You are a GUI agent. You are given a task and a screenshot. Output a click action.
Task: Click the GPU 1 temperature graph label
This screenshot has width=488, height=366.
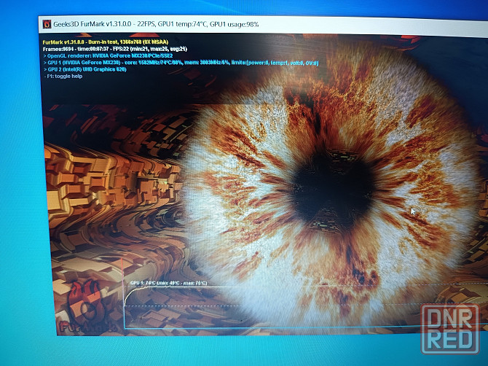[168, 283]
